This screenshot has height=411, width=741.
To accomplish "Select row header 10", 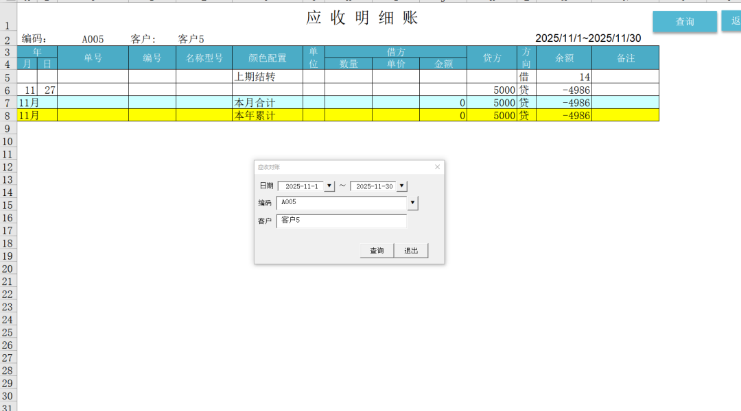I will pyautogui.click(x=8, y=141).
